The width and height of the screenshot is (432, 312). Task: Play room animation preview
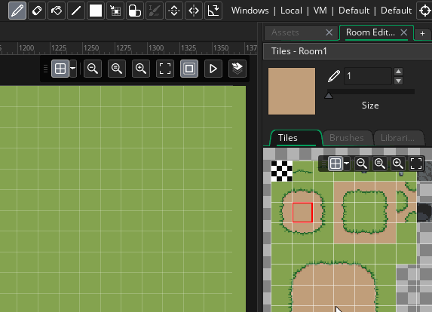[213, 69]
